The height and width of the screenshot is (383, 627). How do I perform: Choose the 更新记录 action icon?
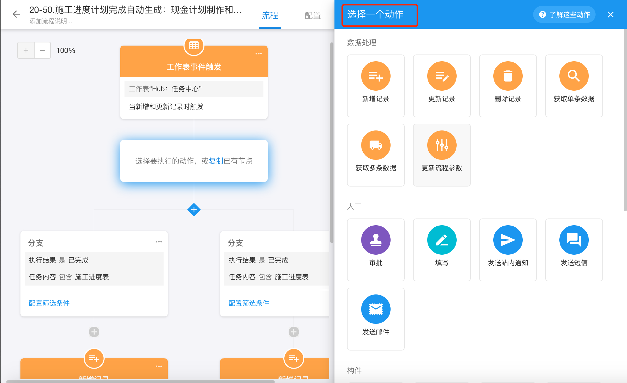pyautogui.click(x=442, y=76)
